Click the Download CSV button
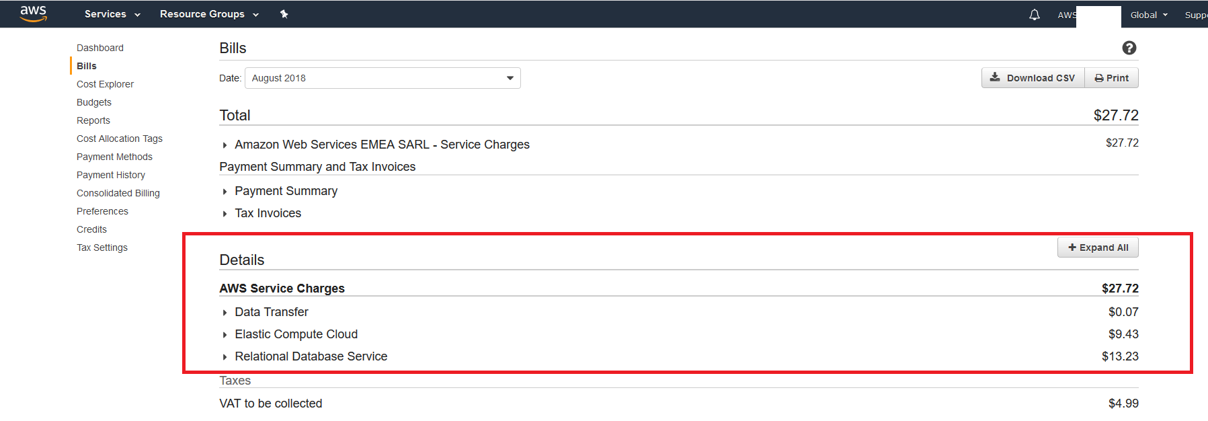This screenshot has height=421, width=1208. (1033, 78)
